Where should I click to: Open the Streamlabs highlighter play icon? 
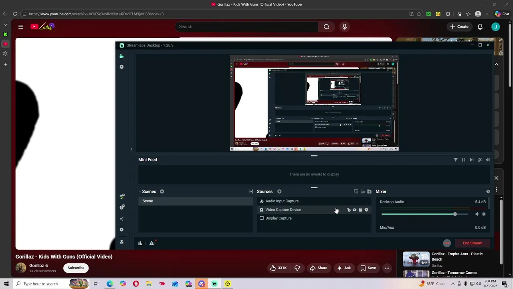pos(121,67)
